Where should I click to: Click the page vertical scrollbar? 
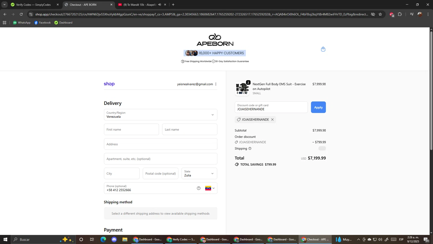(x=431, y=90)
